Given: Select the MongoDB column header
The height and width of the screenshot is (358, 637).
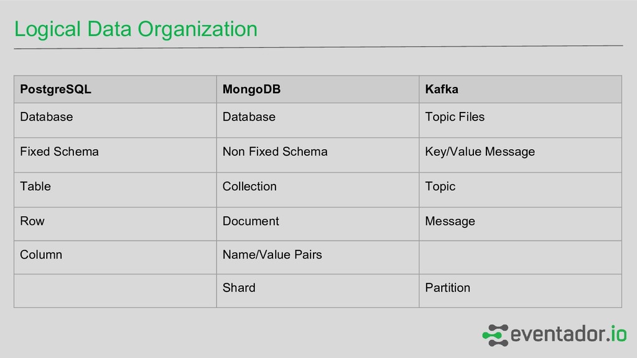Looking at the screenshot, I should tap(251, 89).
